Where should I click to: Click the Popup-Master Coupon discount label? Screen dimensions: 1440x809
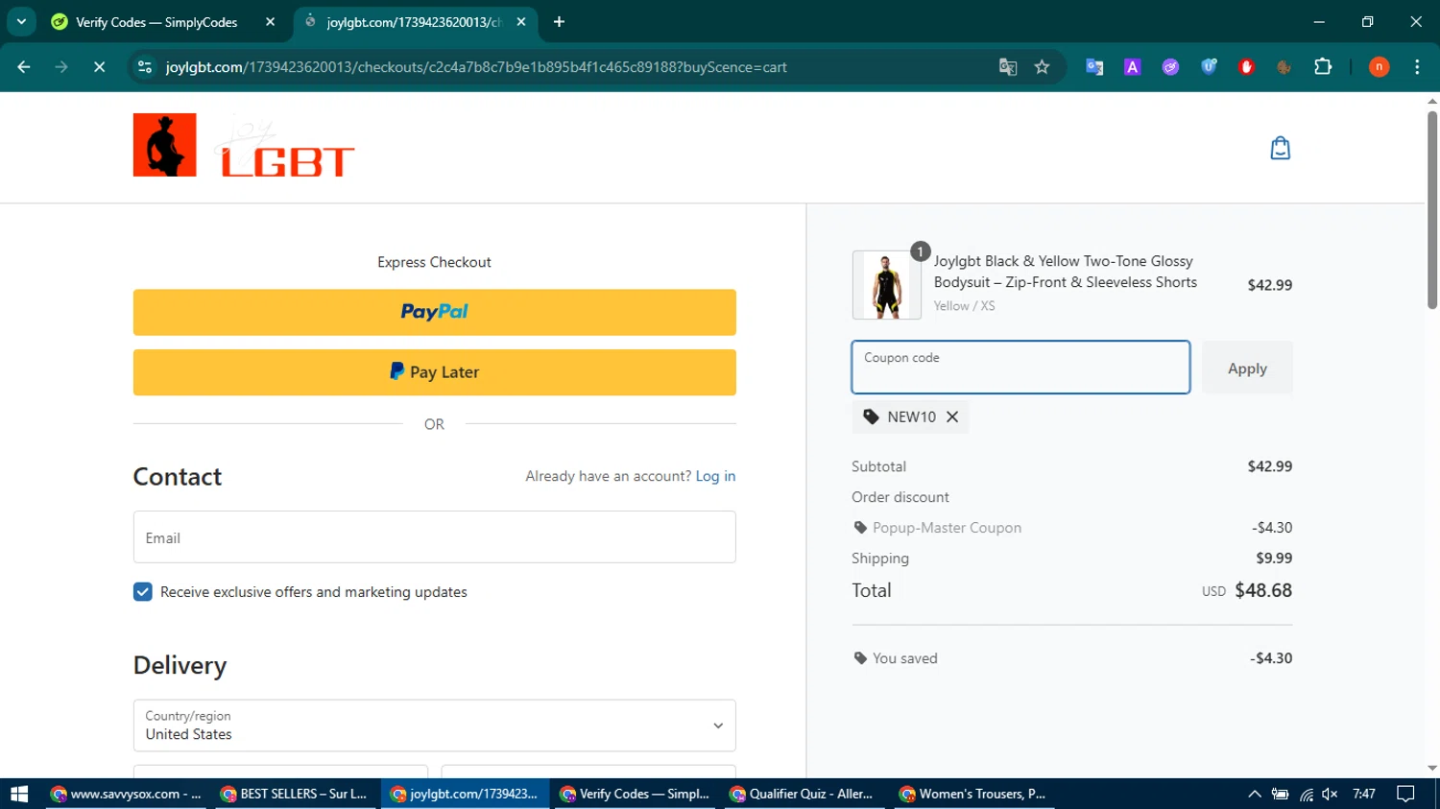point(947,528)
